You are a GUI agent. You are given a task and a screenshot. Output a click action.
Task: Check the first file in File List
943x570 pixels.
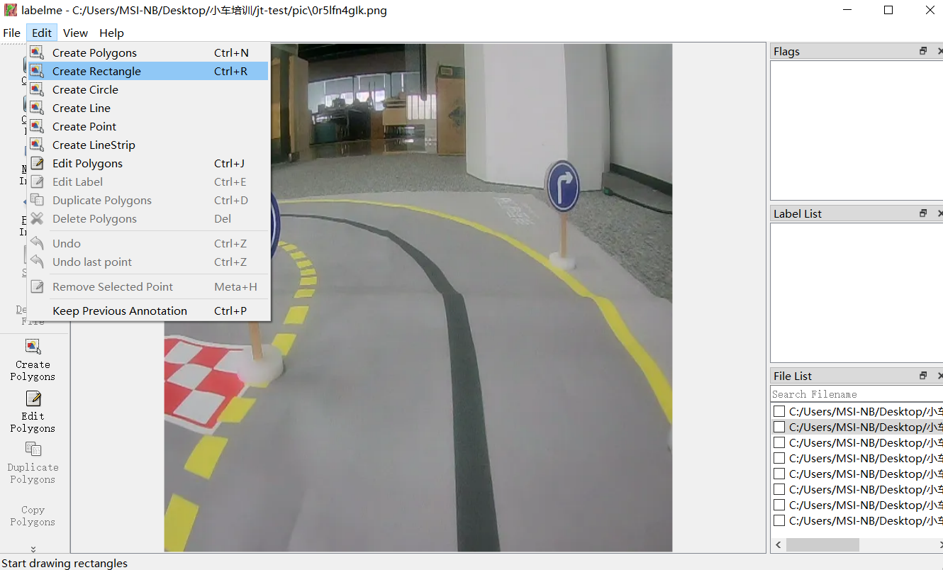click(x=779, y=411)
